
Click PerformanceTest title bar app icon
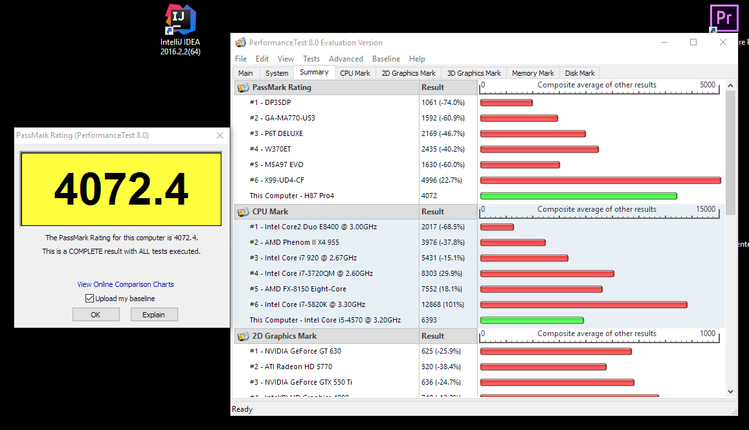point(241,43)
